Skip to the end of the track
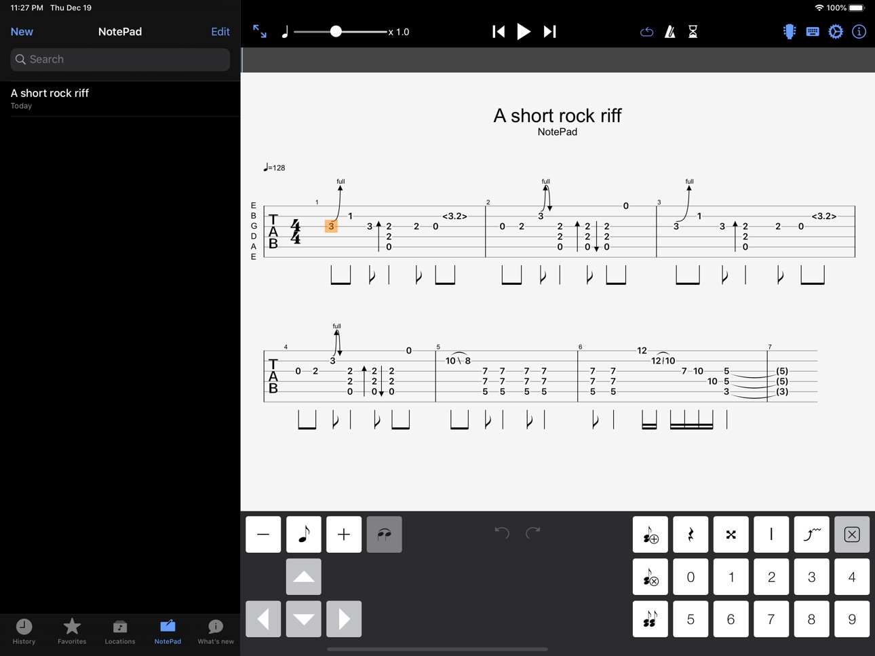The height and width of the screenshot is (656, 875). point(550,31)
